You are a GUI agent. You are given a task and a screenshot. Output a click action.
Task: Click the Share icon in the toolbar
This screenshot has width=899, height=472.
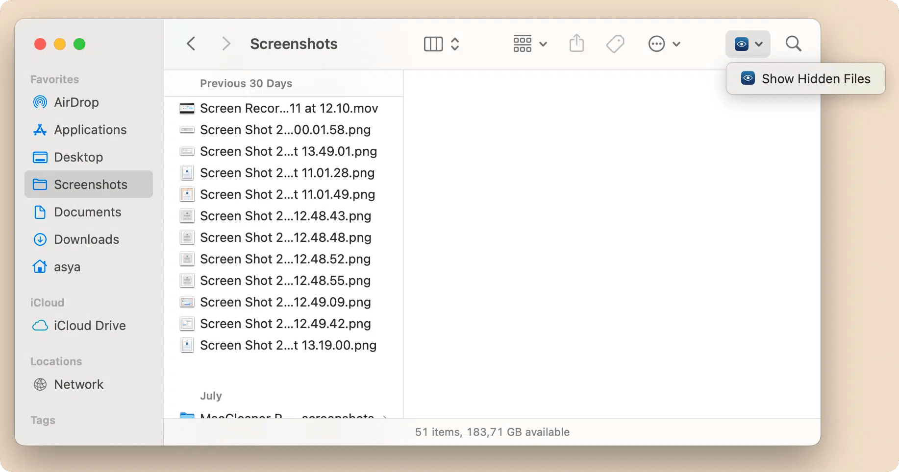click(577, 44)
